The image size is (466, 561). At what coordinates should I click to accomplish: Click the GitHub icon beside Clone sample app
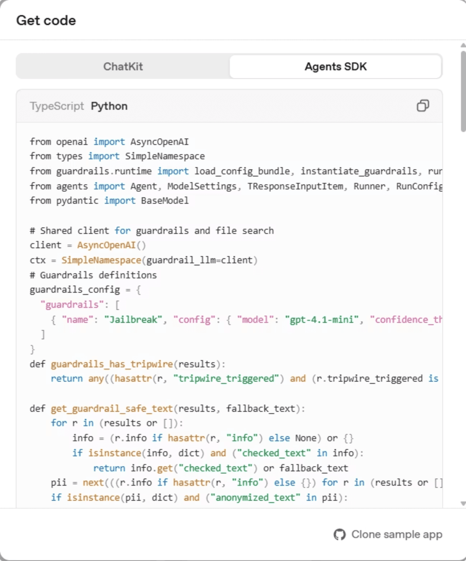tap(339, 534)
